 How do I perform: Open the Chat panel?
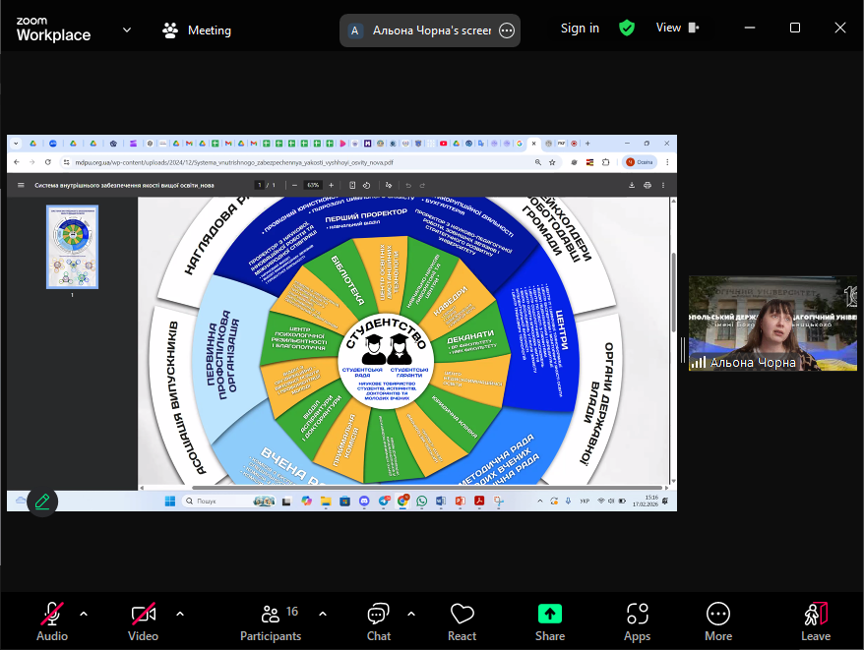[379, 621]
